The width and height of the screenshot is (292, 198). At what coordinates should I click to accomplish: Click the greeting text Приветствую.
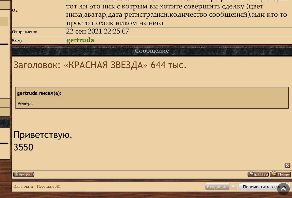[x=43, y=135]
